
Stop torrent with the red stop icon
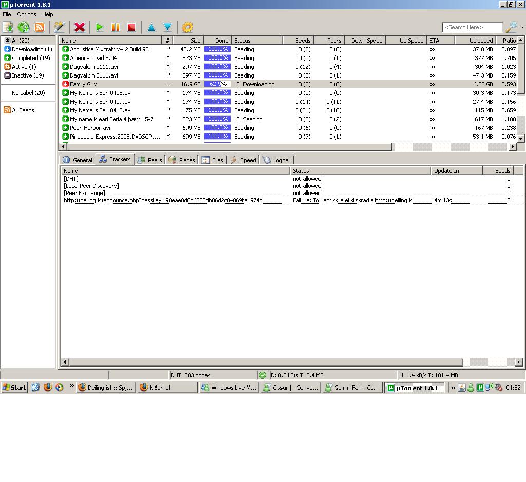click(131, 27)
